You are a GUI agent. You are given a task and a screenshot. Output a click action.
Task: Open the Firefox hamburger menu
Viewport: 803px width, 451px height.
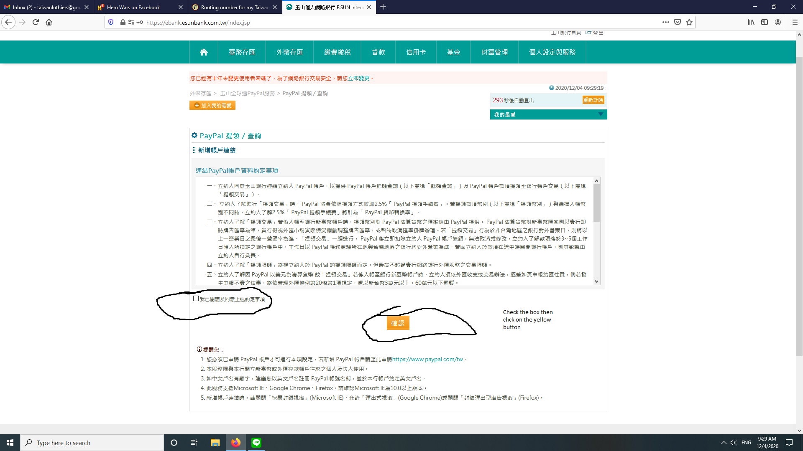(x=794, y=22)
